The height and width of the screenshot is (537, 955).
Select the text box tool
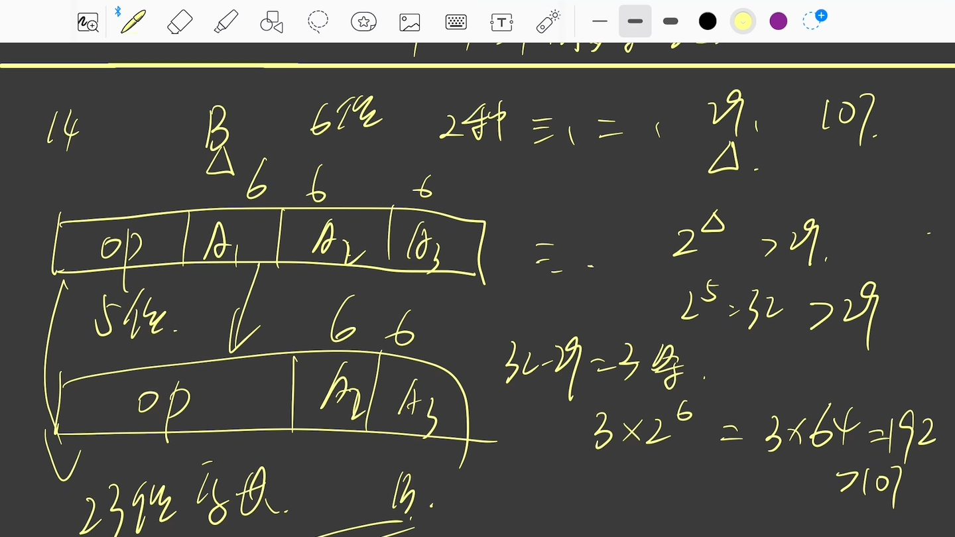coord(501,22)
